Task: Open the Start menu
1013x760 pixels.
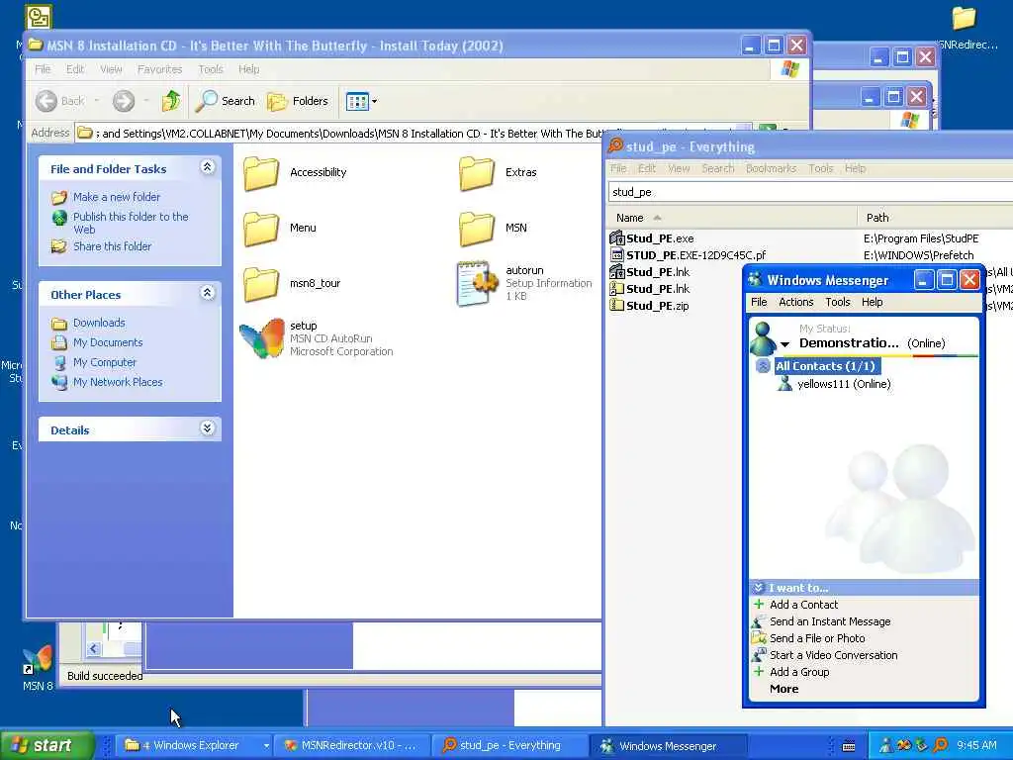Action: click(x=47, y=745)
